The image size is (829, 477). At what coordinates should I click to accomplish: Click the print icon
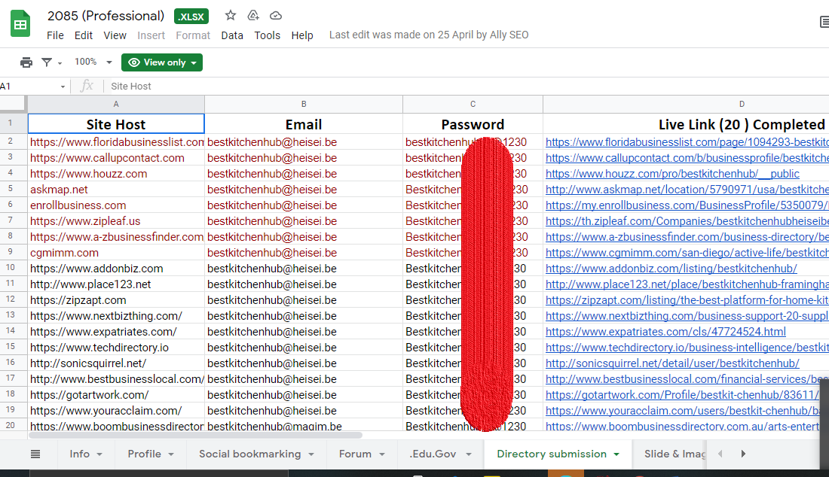point(26,62)
